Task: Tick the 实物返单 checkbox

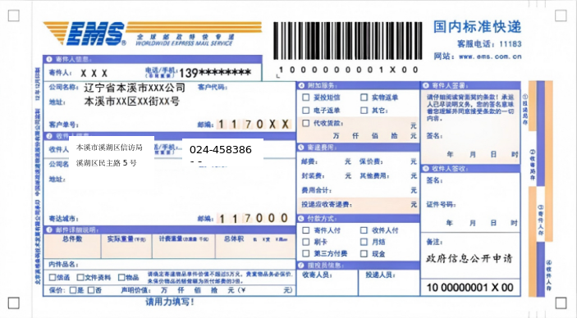Action: (364, 98)
